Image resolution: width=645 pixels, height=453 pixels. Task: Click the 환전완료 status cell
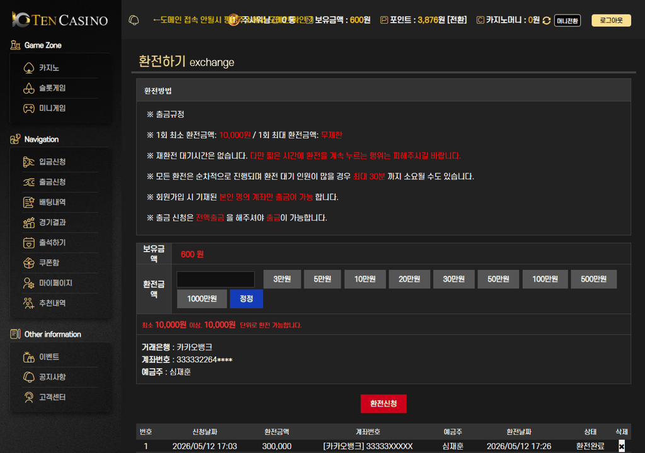click(x=590, y=446)
